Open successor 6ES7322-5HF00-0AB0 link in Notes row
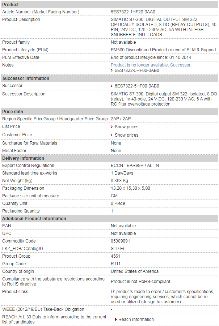 click(137, 70)
